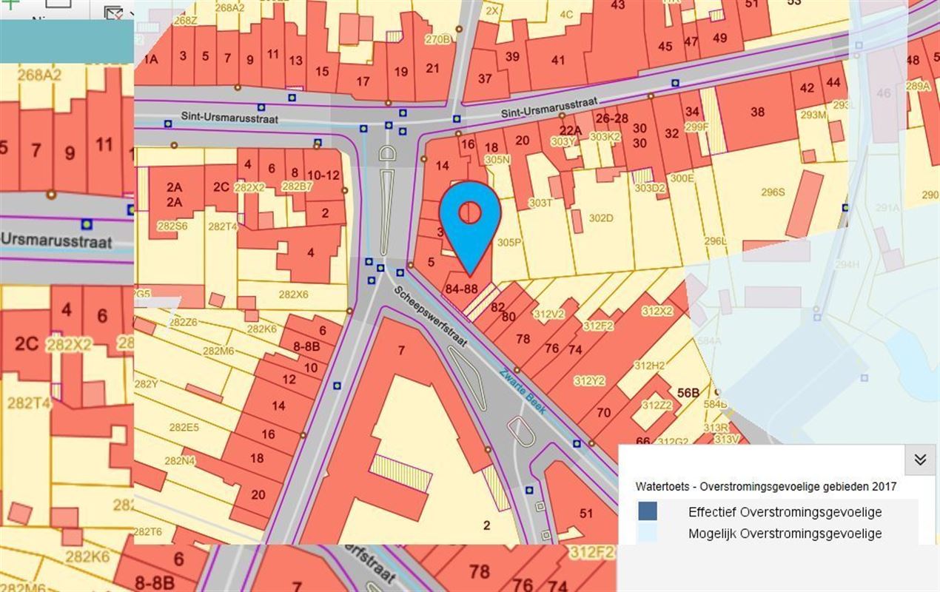
Task: Click the light blue Mogelijk swatch
Action: (x=647, y=534)
